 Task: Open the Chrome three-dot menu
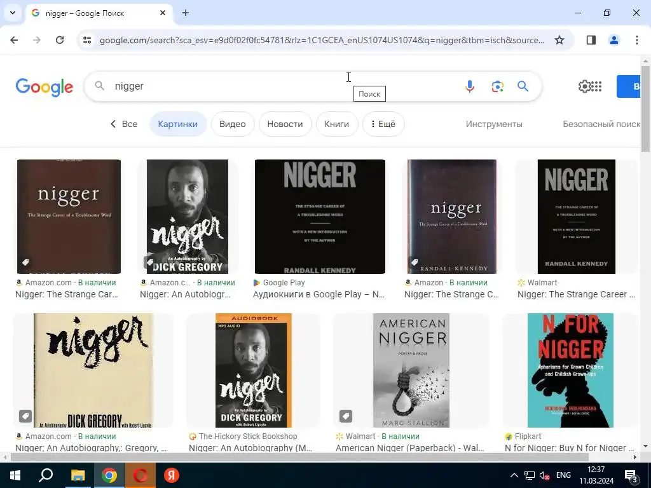(x=636, y=40)
